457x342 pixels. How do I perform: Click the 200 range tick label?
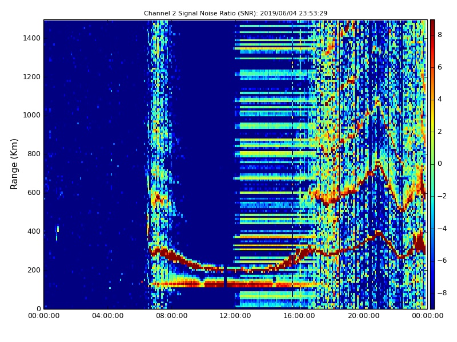tap(34, 270)
